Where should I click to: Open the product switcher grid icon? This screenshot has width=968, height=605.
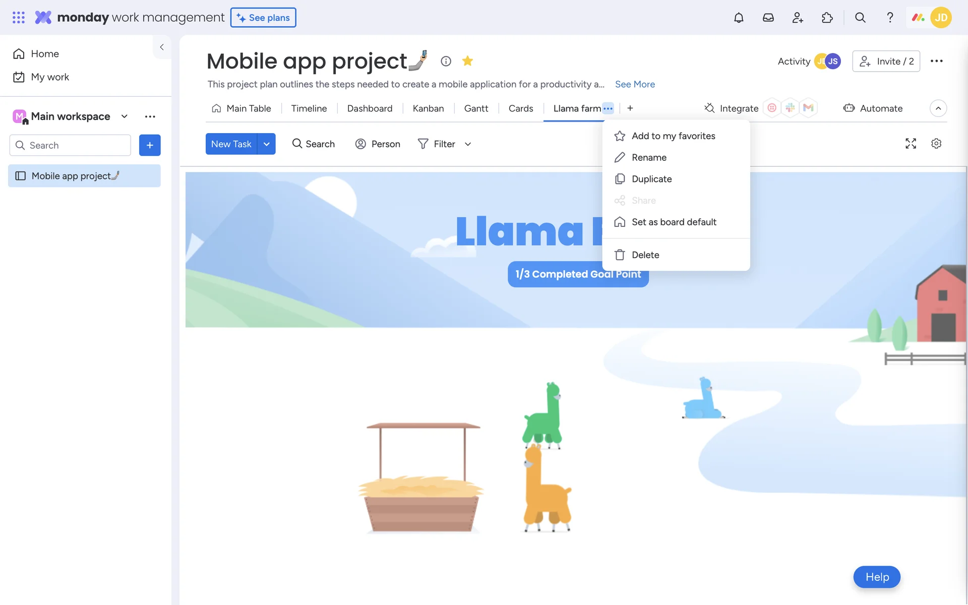tap(18, 18)
